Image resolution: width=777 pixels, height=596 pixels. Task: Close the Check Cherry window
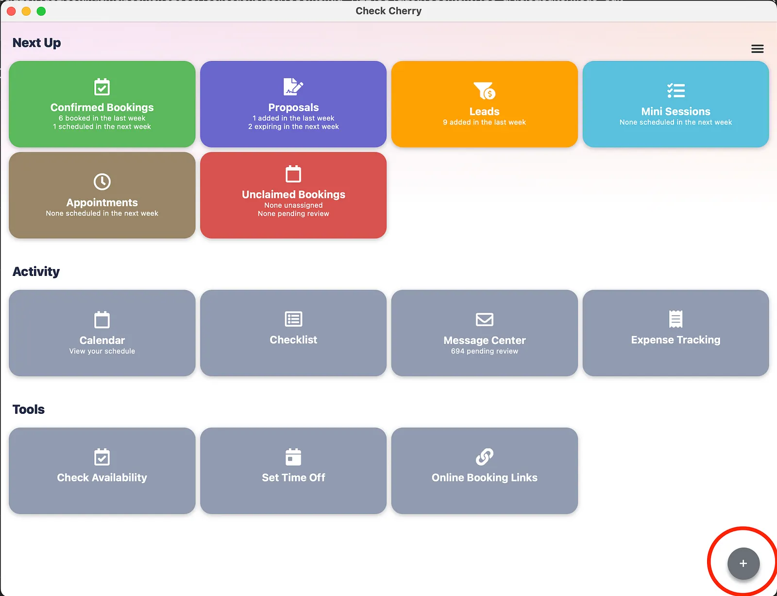[11, 11]
